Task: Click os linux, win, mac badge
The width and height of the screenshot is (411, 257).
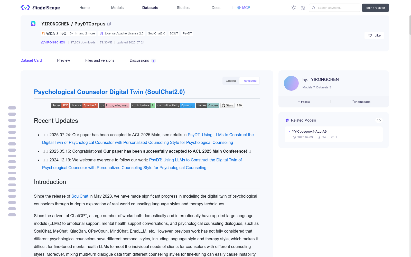Action: [114, 105]
